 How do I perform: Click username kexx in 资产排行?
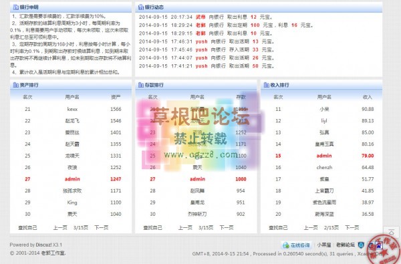click(x=72, y=109)
